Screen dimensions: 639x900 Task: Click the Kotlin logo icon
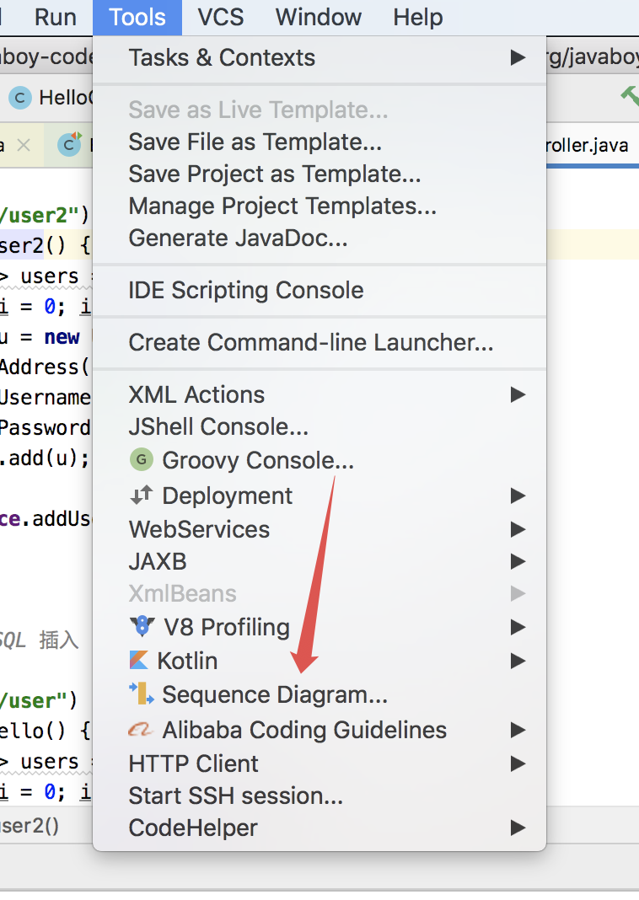pos(139,660)
